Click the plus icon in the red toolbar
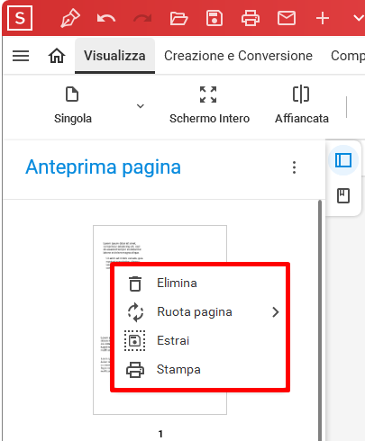This screenshot has width=365, height=441. pyautogui.click(x=323, y=18)
